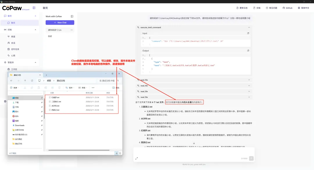
Task: Open the 新建 dropdown in Explorer
Action: (x=15, y=88)
